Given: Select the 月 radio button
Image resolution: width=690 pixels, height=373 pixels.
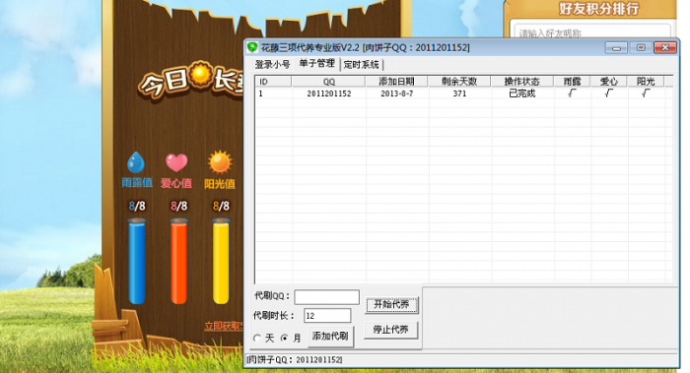Looking at the screenshot, I should tap(284, 338).
